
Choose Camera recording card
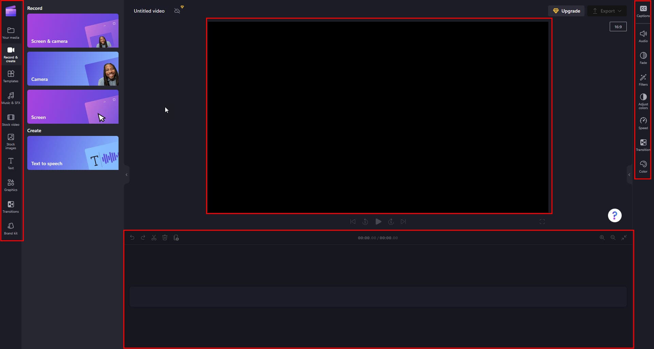coord(73,69)
